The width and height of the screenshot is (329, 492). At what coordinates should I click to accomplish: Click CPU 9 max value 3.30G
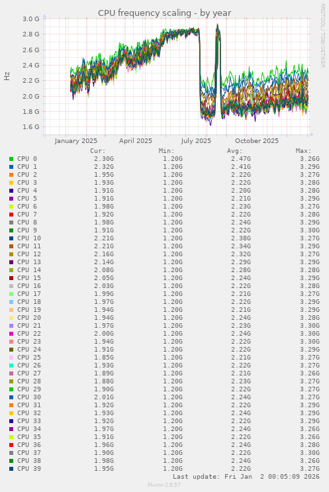click(x=310, y=230)
